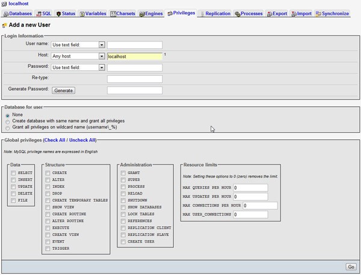Check the LOCK TABLES privilege
361x275 pixels.
click(x=123, y=214)
